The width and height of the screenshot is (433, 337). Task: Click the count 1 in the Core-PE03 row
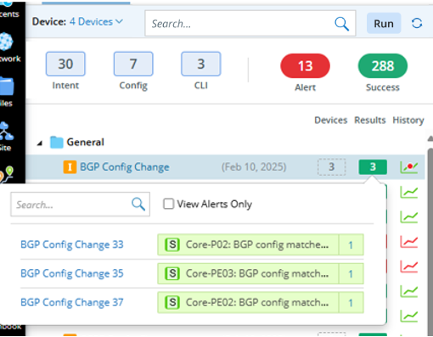[351, 274]
